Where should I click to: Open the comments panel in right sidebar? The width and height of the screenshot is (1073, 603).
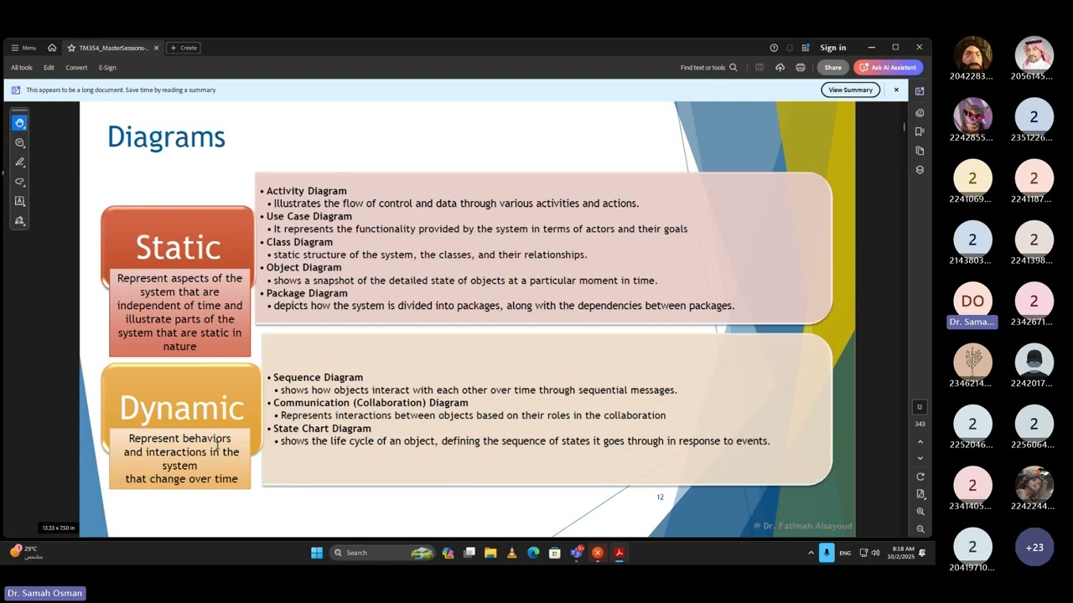pos(920,113)
